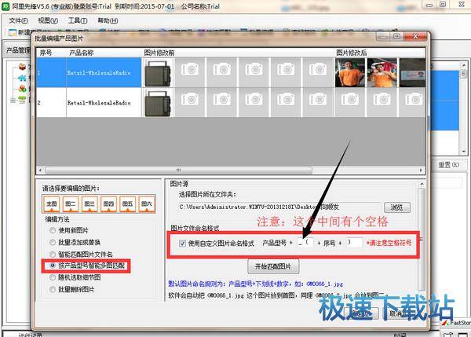The width and height of the screenshot is (471, 337).
Task: Click main window list vertical scrollbar thumb
Action: tap(463, 73)
